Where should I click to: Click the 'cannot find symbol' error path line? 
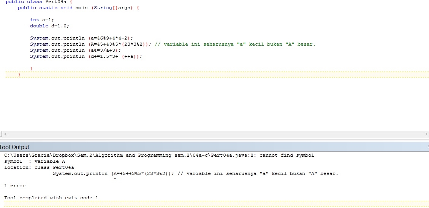pos(159,155)
